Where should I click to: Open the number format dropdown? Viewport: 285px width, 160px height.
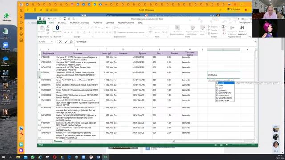[x=167, y=28]
